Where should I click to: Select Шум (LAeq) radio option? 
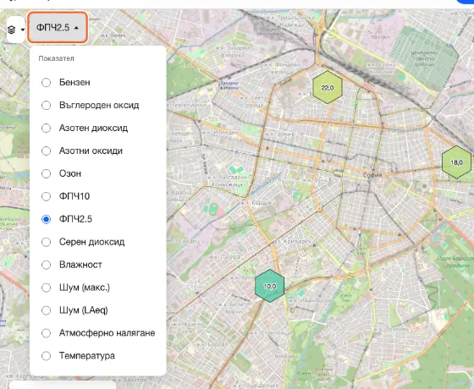[x=46, y=310]
